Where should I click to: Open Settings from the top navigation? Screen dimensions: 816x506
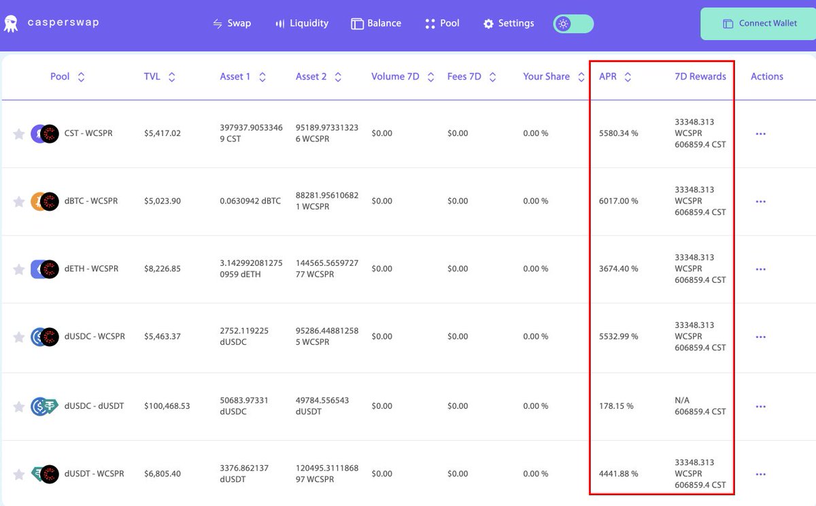509,23
